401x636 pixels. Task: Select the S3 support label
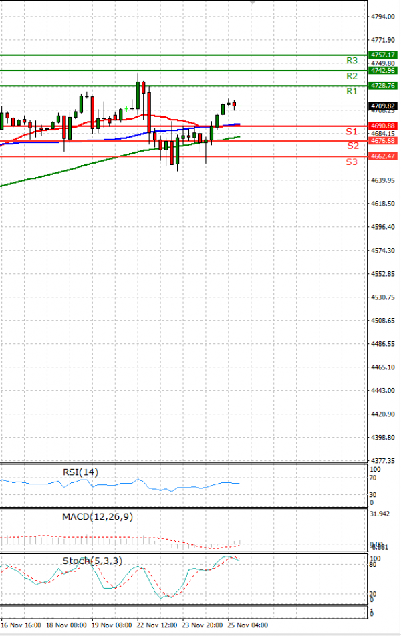coord(352,162)
